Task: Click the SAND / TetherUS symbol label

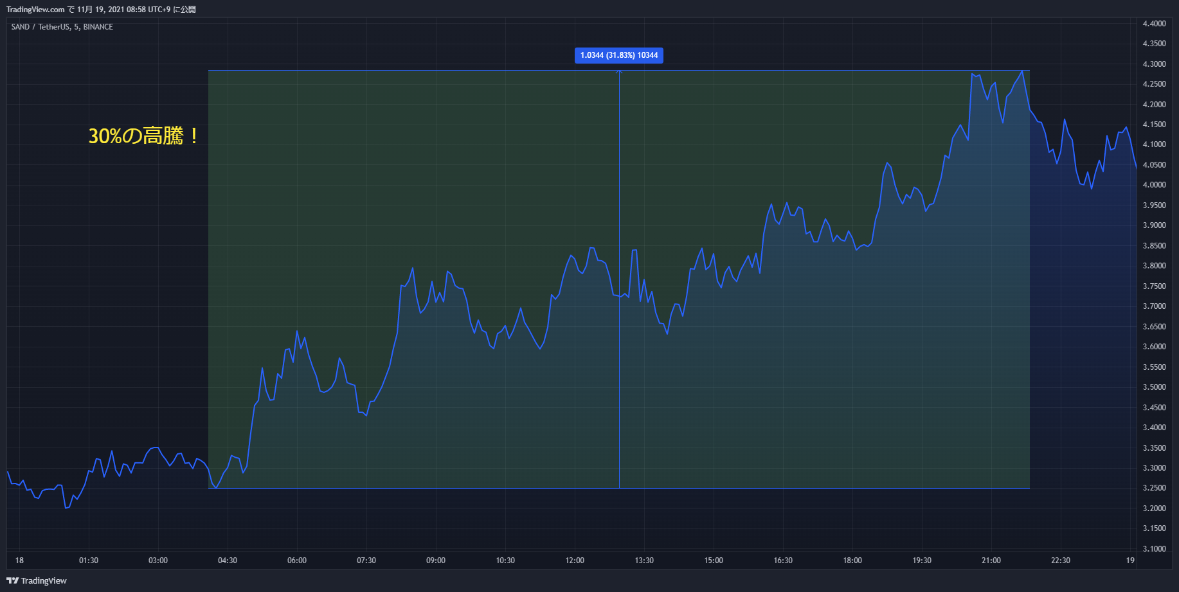Action: [62, 27]
